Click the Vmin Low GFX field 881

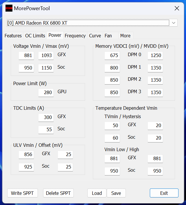click(x=112, y=159)
